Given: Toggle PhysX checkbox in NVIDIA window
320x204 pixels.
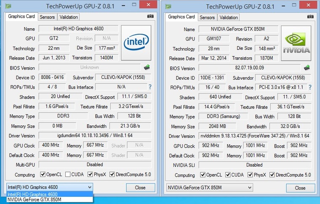Looking at the screenshot, I should point(250,175).
